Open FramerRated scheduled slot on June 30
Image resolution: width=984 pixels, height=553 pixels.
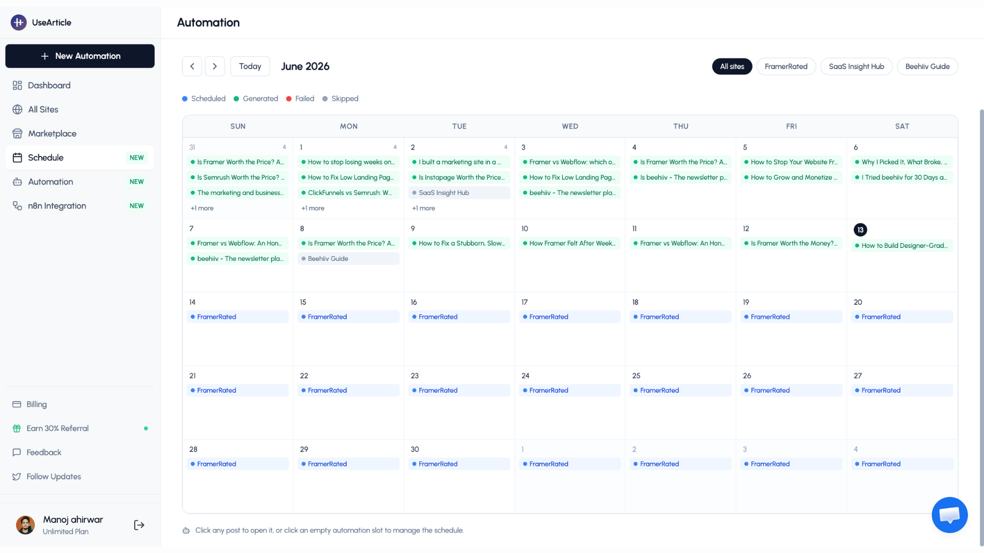click(460, 464)
